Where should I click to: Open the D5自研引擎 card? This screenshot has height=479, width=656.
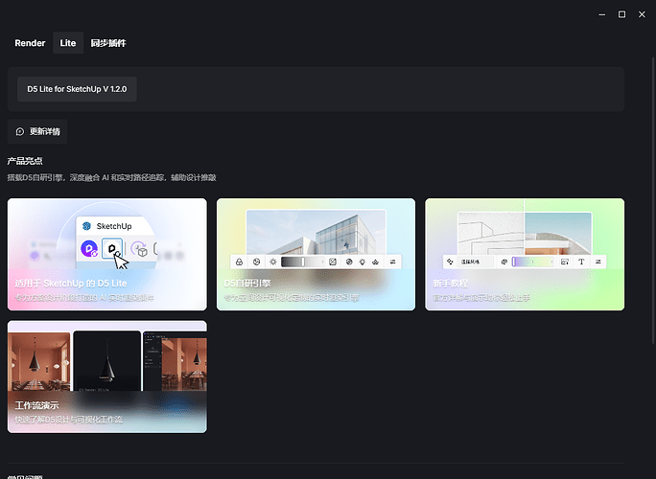(x=316, y=254)
